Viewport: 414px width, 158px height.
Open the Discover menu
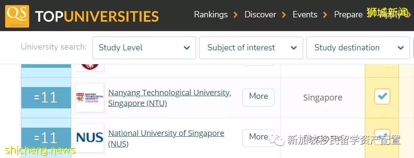click(x=260, y=15)
